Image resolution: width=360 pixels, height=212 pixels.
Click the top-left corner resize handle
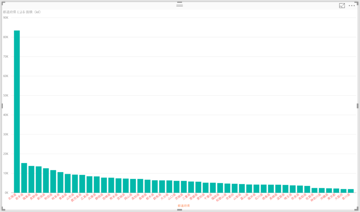tap(3, 3)
